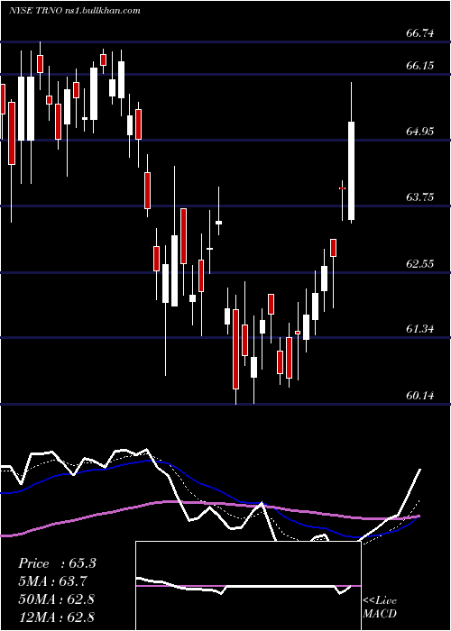The height and width of the screenshot is (631, 451).
Task: Click the Price : 65.3 readout
Action: click(x=57, y=563)
